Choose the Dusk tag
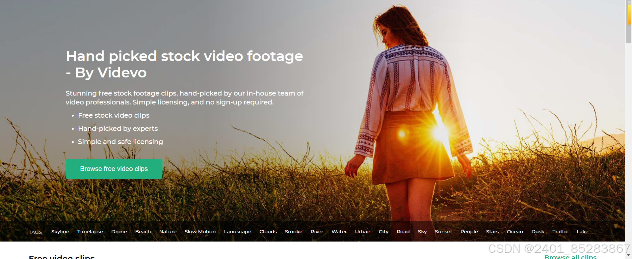This screenshot has width=632, height=259. coord(538,232)
